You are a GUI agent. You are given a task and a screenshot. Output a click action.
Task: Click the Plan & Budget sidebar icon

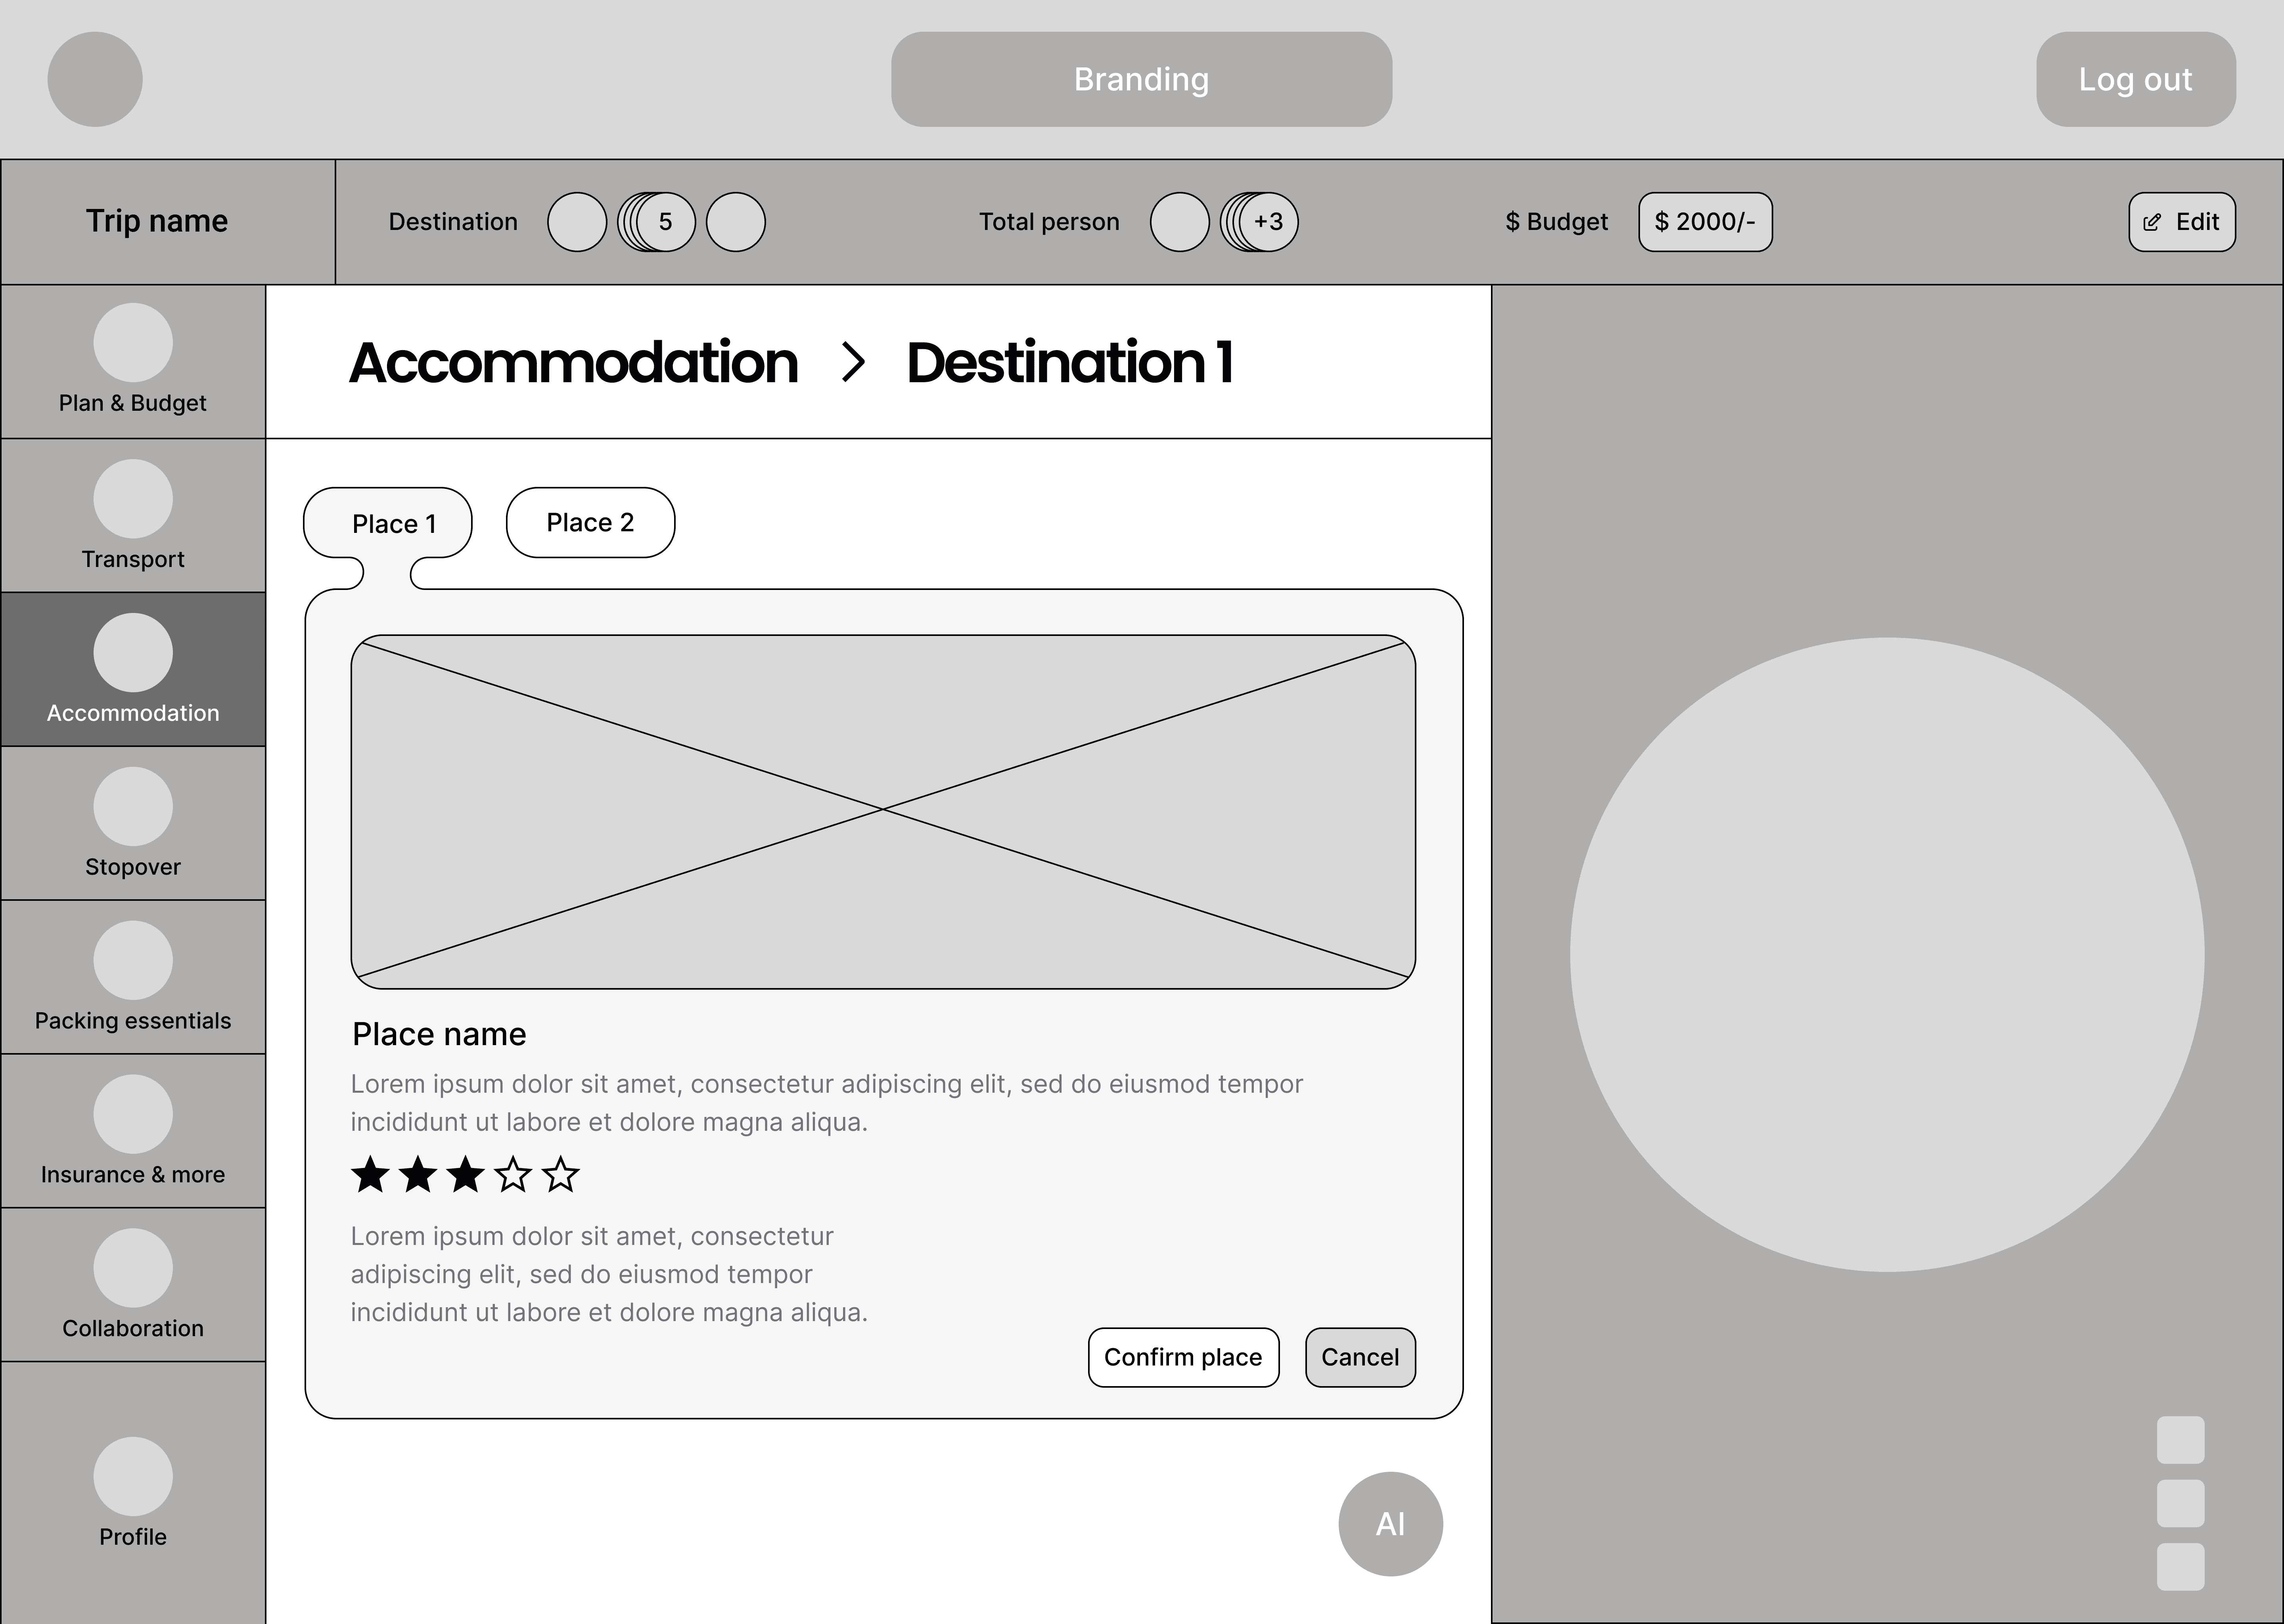(133, 343)
